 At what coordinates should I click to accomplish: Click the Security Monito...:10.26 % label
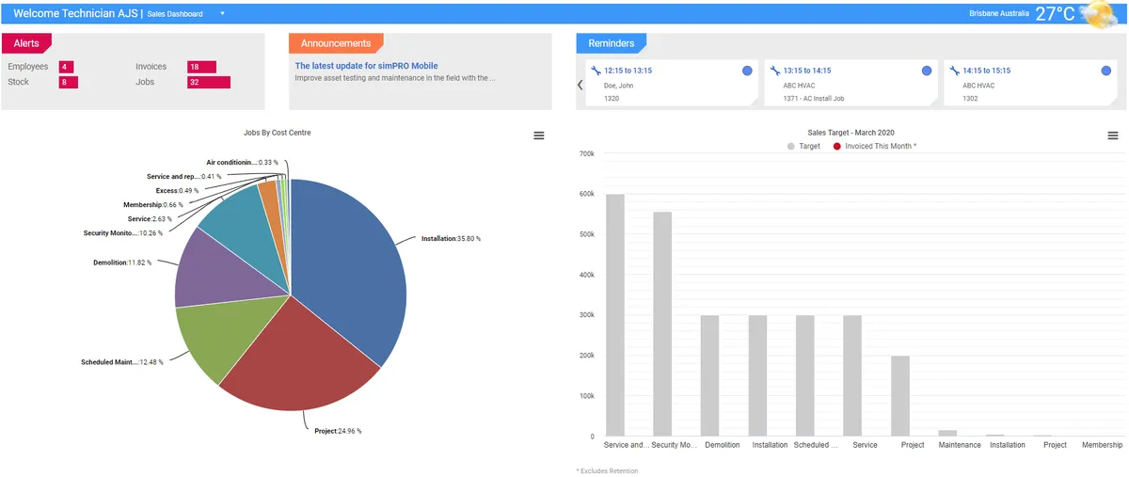point(122,232)
